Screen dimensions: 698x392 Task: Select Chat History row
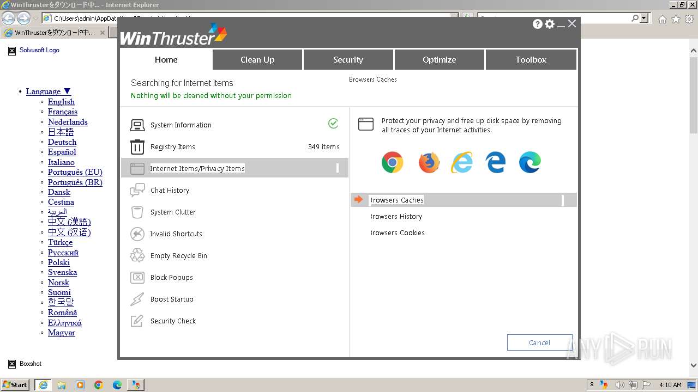coord(234,191)
